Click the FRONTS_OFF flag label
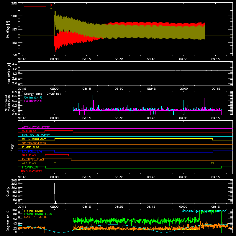The height and width of the screenshot is (236, 236). coord(31,167)
